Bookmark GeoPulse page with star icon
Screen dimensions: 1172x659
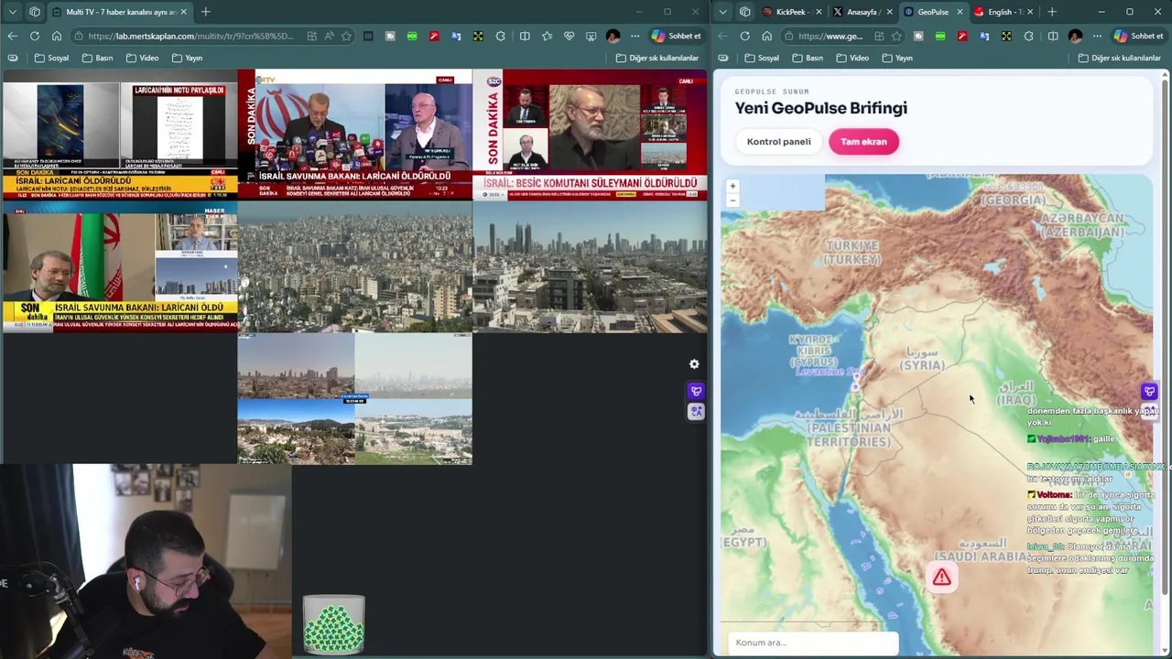[x=896, y=36]
